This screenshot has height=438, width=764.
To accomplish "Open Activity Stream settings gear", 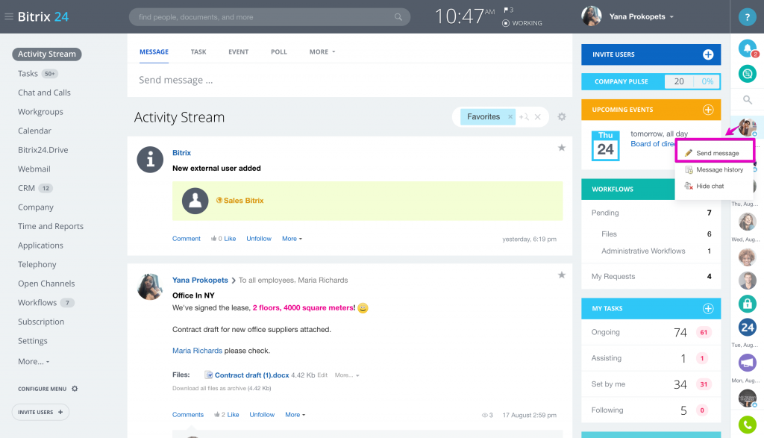I will click(x=562, y=117).
